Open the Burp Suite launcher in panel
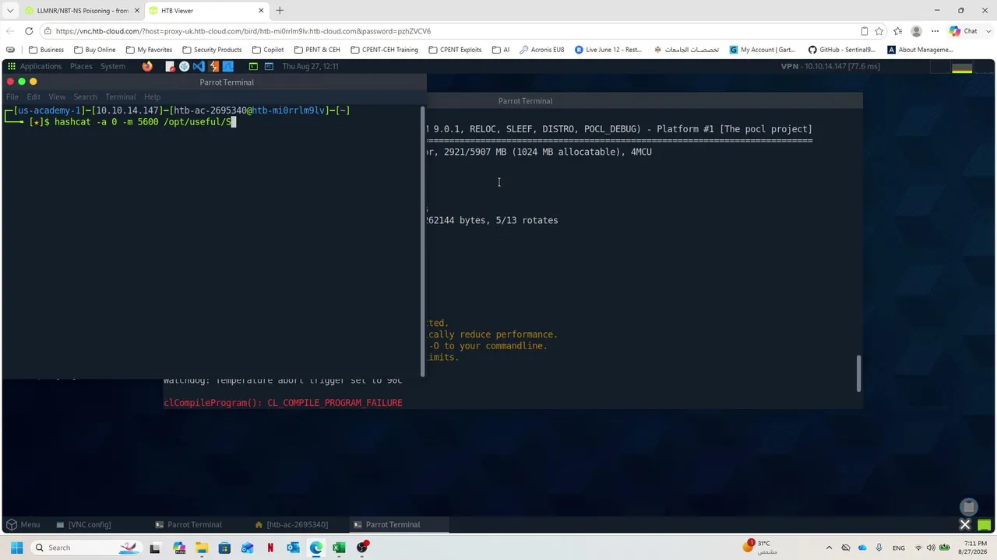Image resolution: width=997 pixels, height=560 pixels. click(x=213, y=66)
